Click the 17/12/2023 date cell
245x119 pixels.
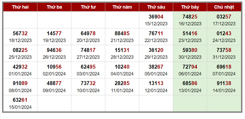(224, 24)
